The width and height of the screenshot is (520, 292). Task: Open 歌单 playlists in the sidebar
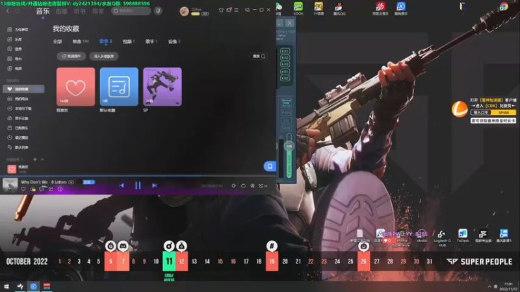(15, 49)
